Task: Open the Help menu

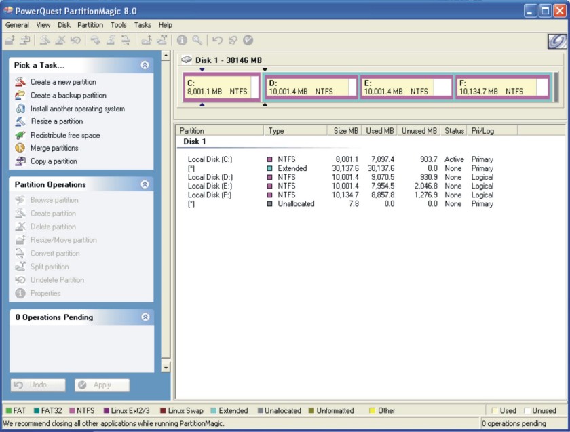Action: pos(166,25)
